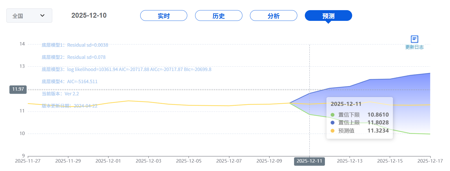
Task: Click the 底层模型3 log likelihood text
Action: click(x=126, y=70)
